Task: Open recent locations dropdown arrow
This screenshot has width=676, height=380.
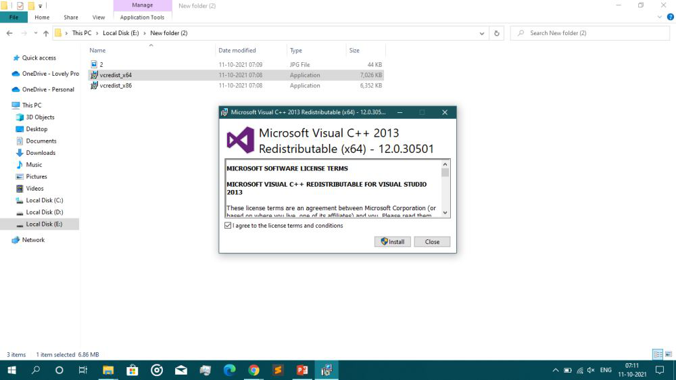Action: pos(35,33)
